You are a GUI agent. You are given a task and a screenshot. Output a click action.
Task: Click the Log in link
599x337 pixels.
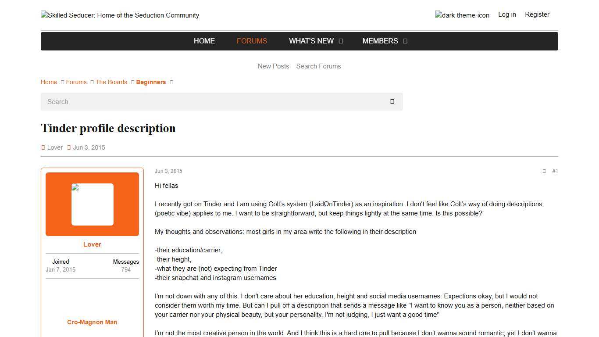(x=507, y=14)
